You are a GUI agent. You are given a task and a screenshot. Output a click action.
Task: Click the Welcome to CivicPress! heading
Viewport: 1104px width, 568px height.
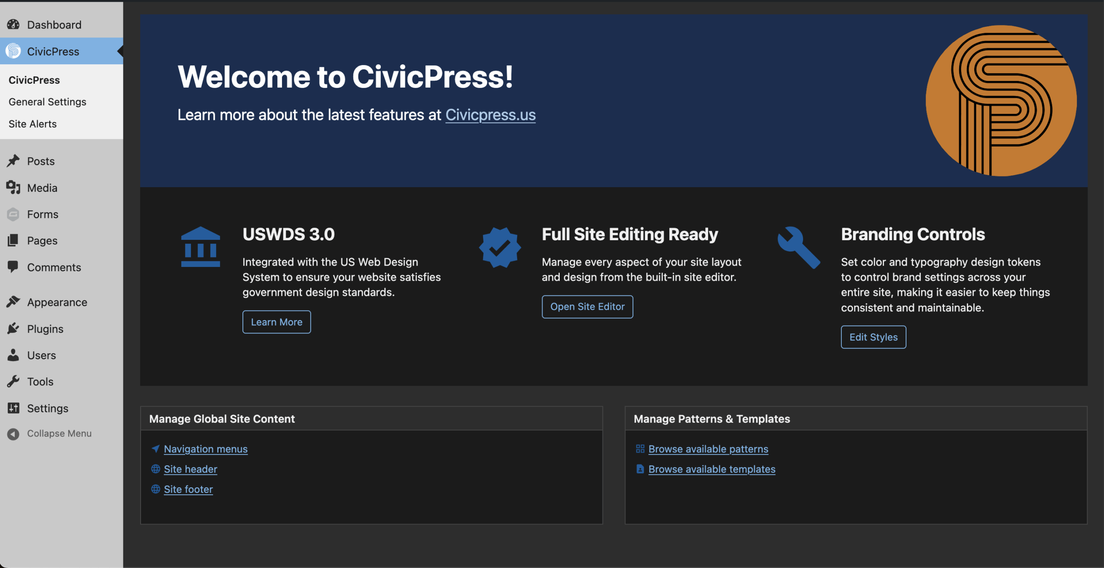pos(345,77)
